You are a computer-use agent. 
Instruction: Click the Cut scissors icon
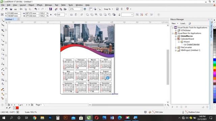(x=21, y=9)
